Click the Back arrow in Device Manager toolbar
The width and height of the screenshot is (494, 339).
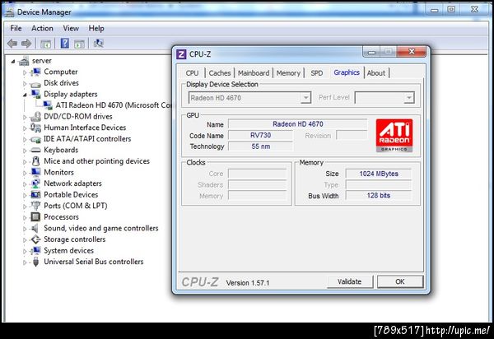(12, 44)
